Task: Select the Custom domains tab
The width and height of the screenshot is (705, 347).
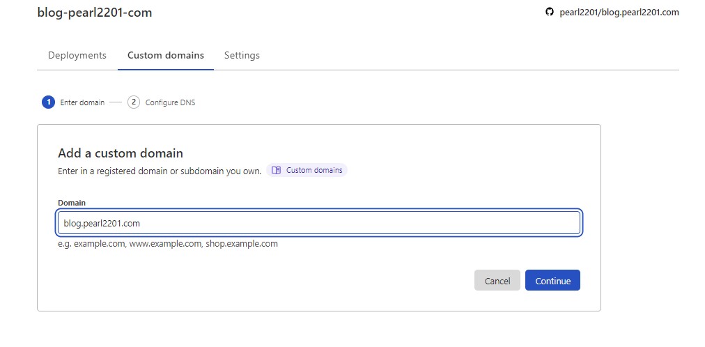Action: pos(166,55)
